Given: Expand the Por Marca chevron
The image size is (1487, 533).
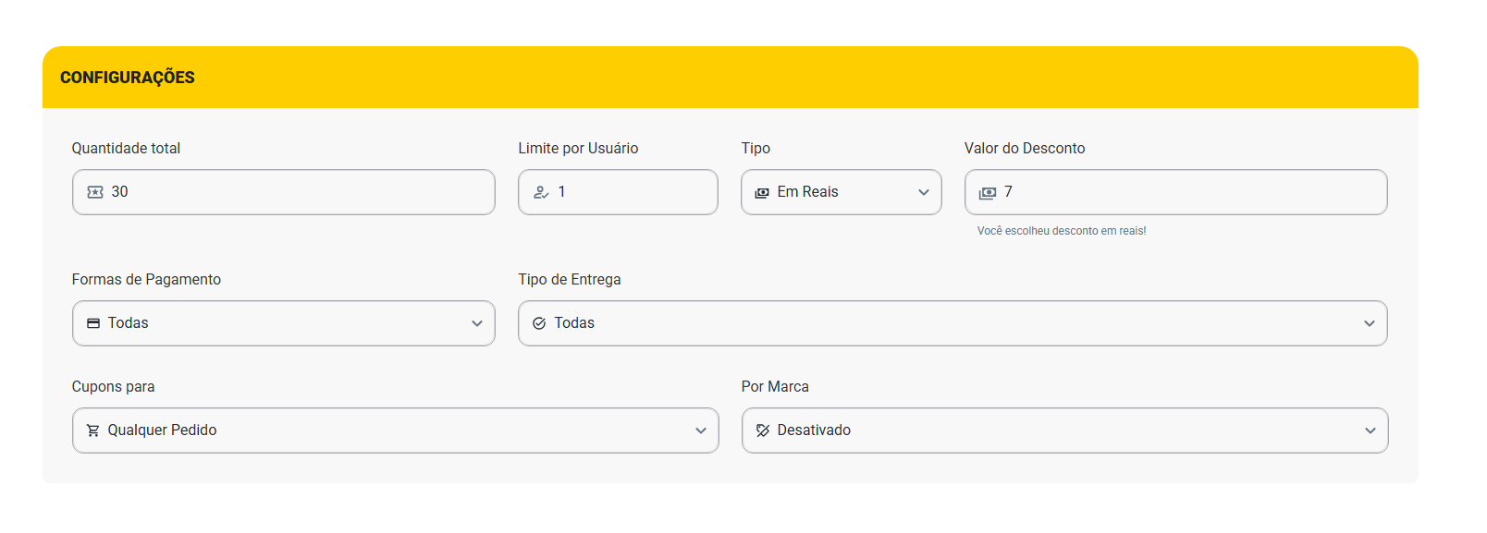Looking at the screenshot, I should tap(1370, 430).
